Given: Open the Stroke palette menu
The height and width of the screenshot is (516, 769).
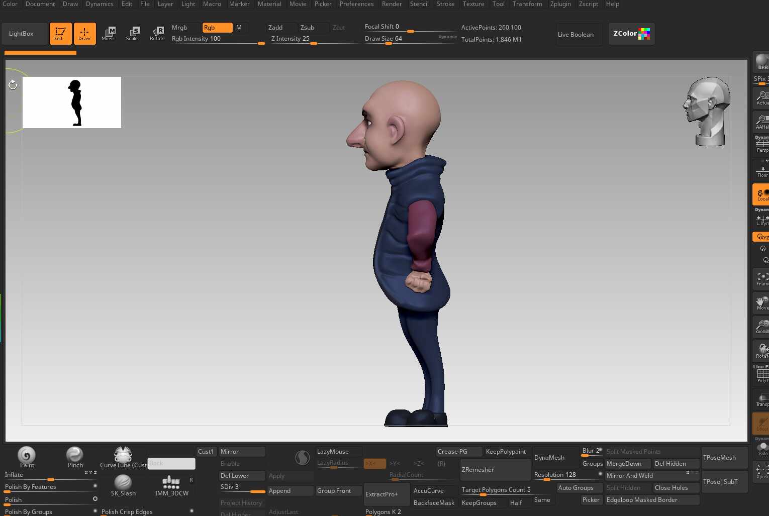Looking at the screenshot, I should pyautogui.click(x=445, y=4).
